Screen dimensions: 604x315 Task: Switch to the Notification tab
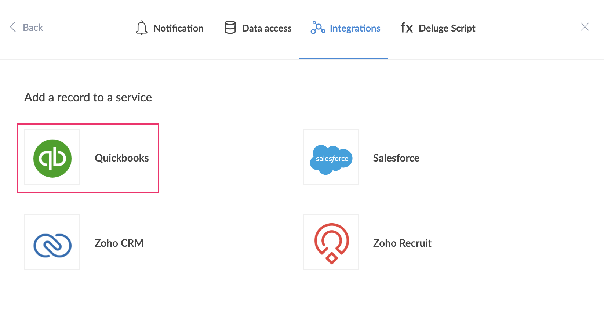click(x=178, y=28)
